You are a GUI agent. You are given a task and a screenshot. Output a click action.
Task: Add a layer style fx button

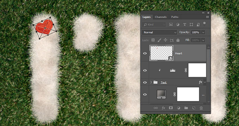164,108
